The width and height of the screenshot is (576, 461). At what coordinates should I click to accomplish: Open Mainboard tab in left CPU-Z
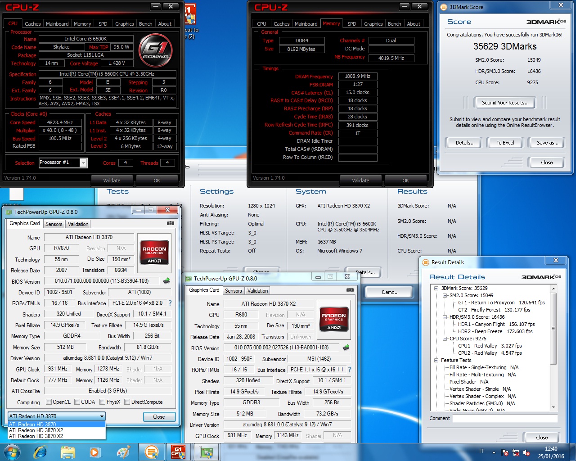tap(57, 24)
